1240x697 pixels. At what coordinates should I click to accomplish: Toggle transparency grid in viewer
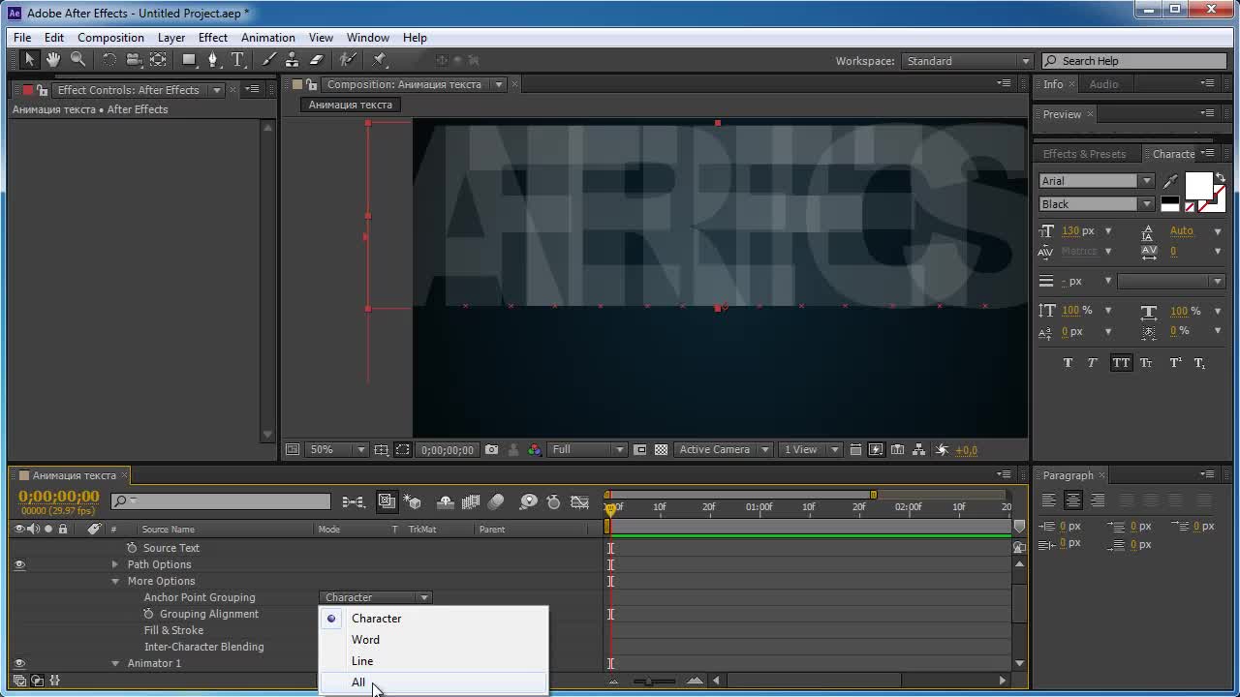click(x=661, y=450)
